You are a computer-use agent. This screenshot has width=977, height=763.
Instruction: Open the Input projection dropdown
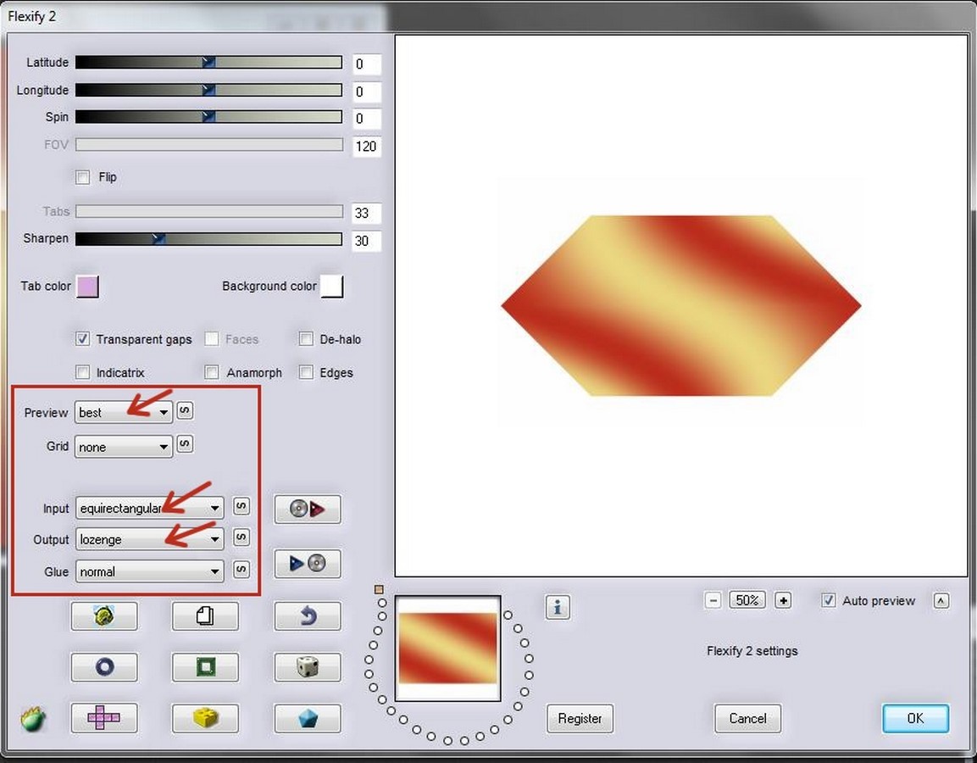149,508
